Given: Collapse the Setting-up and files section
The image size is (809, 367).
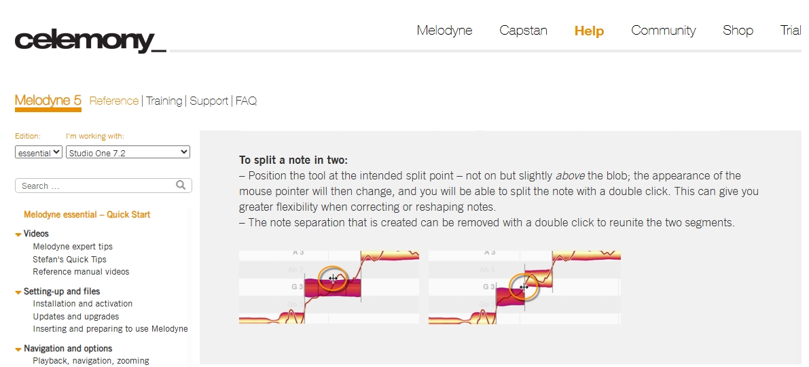Looking at the screenshot, I should [x=18, y=292].
